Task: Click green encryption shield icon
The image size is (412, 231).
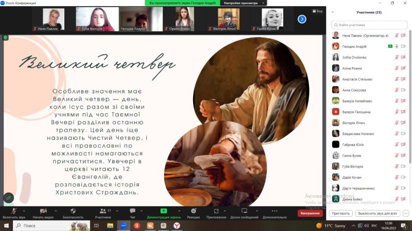Action: [x=5, y=37]
